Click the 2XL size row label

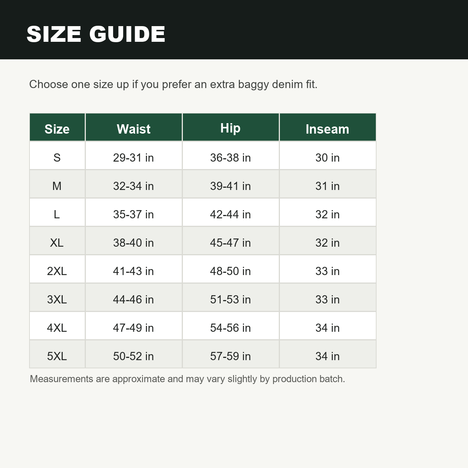(x=57, y=271)
